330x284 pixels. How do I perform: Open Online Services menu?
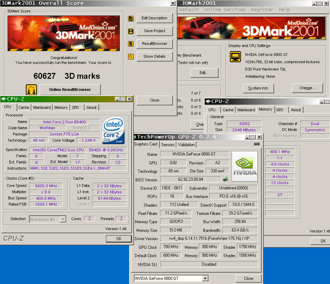pyautogui.click(x=225, y=10)
